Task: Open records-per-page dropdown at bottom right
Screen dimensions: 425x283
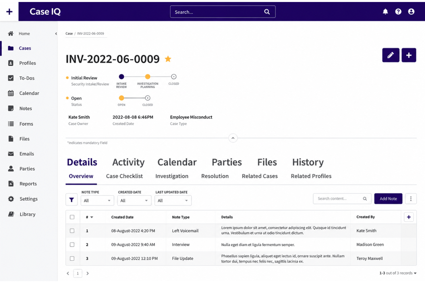Action: coord(415,273)
